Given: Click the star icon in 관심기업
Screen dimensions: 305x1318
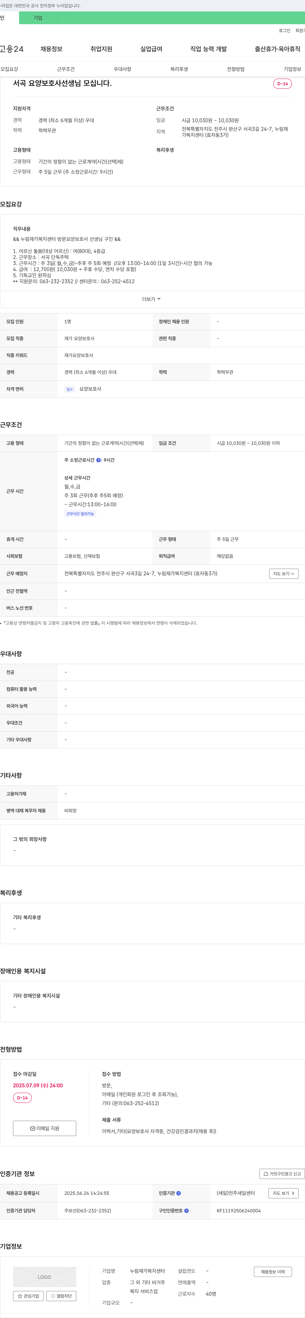Looking at the screenshot, I should [20, 1296].
